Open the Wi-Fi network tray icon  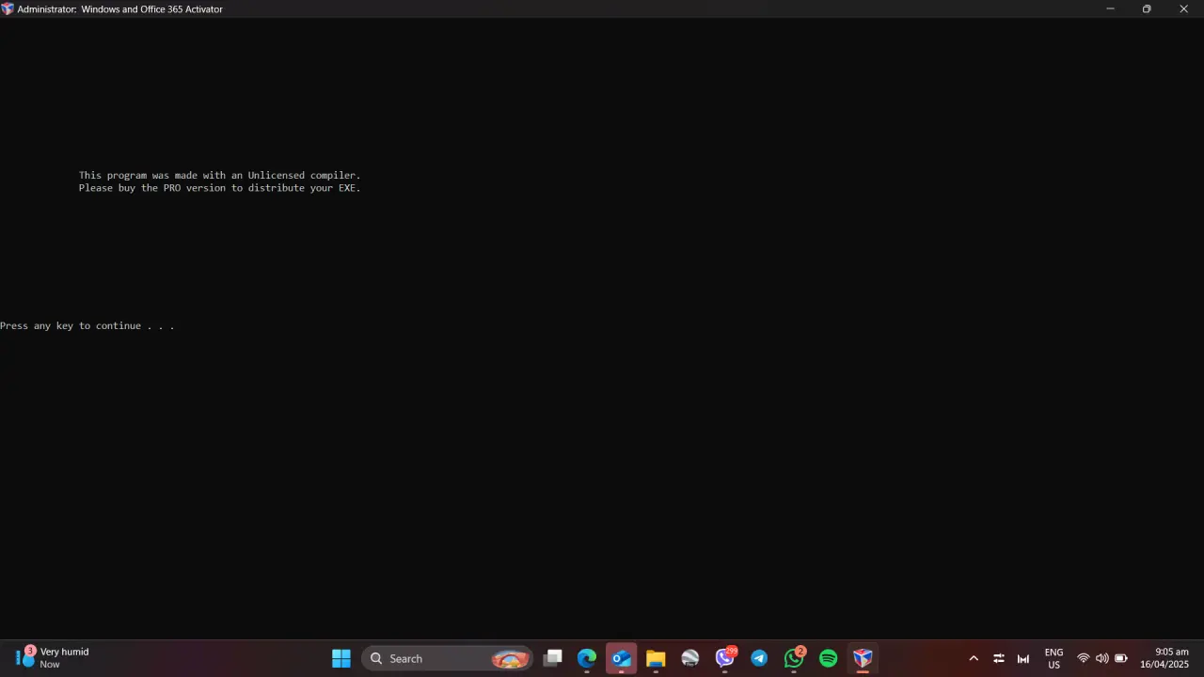coord(1084,658)
